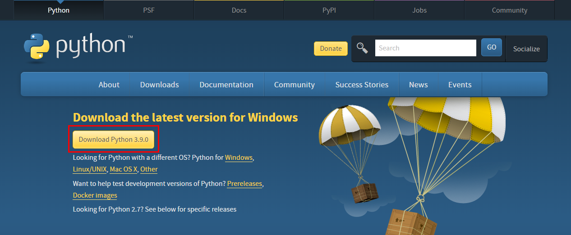Select the Community top tab
Image resolution: width=571 pixels, height=235 pixels.
pyautogui.click(x=510, y=10)
